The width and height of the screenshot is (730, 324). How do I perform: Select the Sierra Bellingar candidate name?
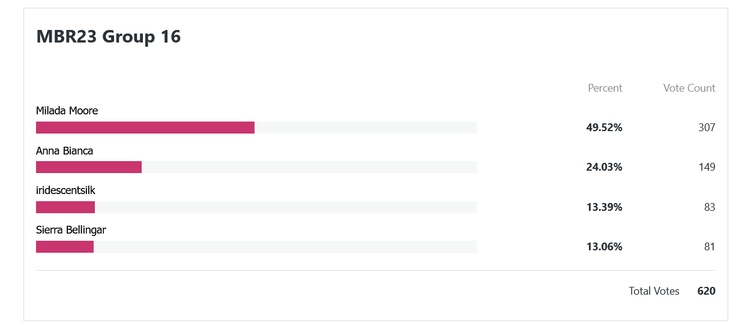click(x=71, y=230)
